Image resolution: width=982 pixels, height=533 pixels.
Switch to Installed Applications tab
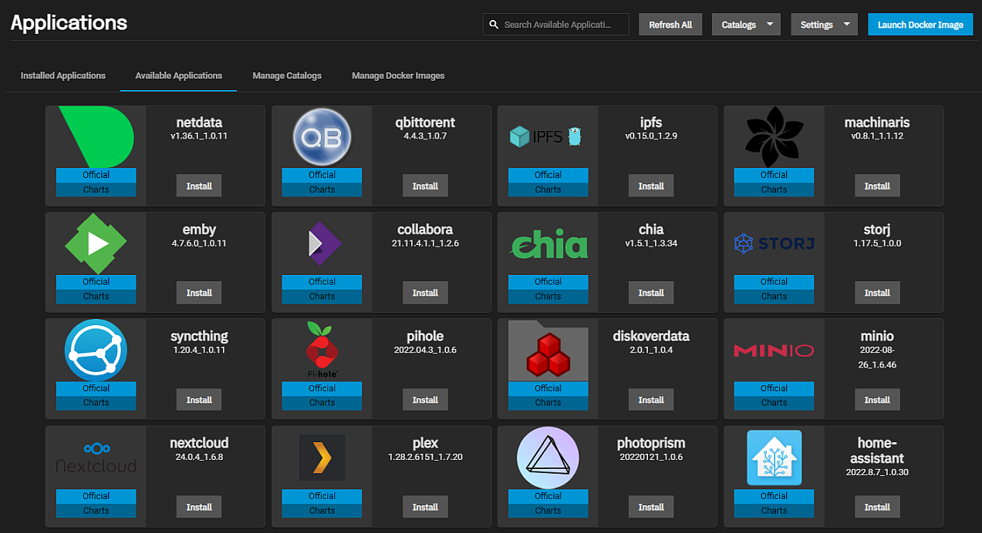(63, 75)
